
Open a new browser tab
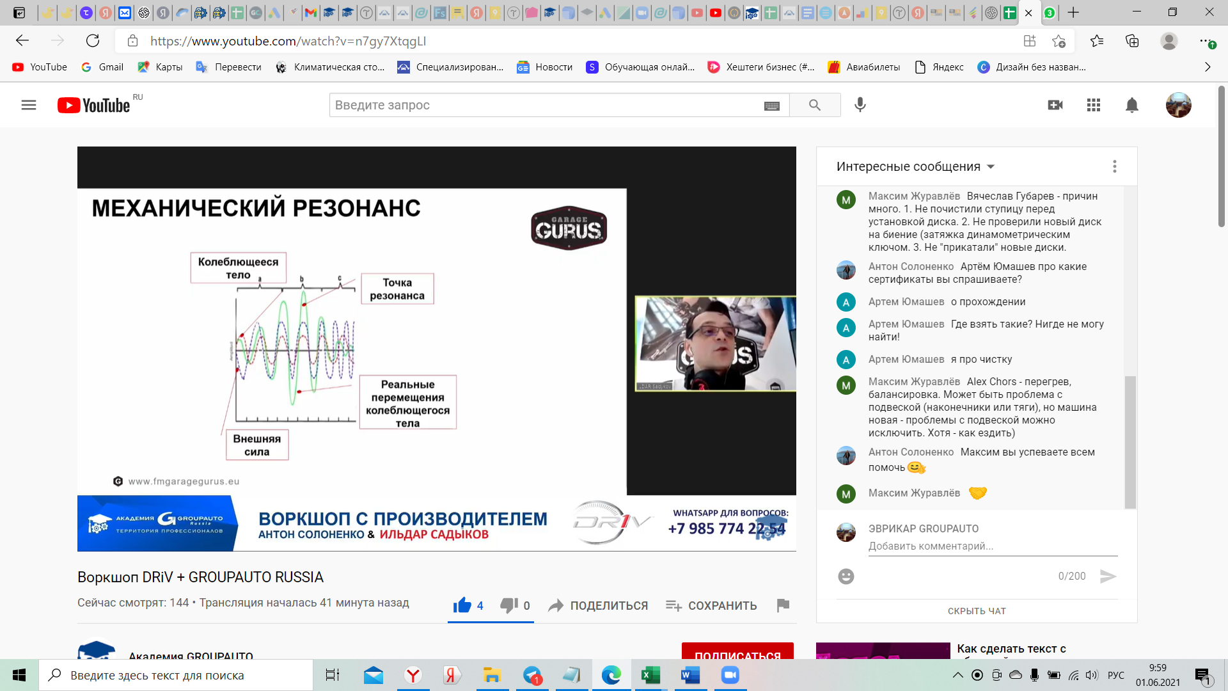[x=1073, y=12]
